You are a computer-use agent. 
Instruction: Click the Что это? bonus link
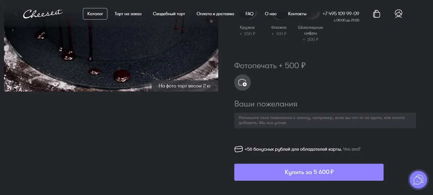click(x=351, y=149)
